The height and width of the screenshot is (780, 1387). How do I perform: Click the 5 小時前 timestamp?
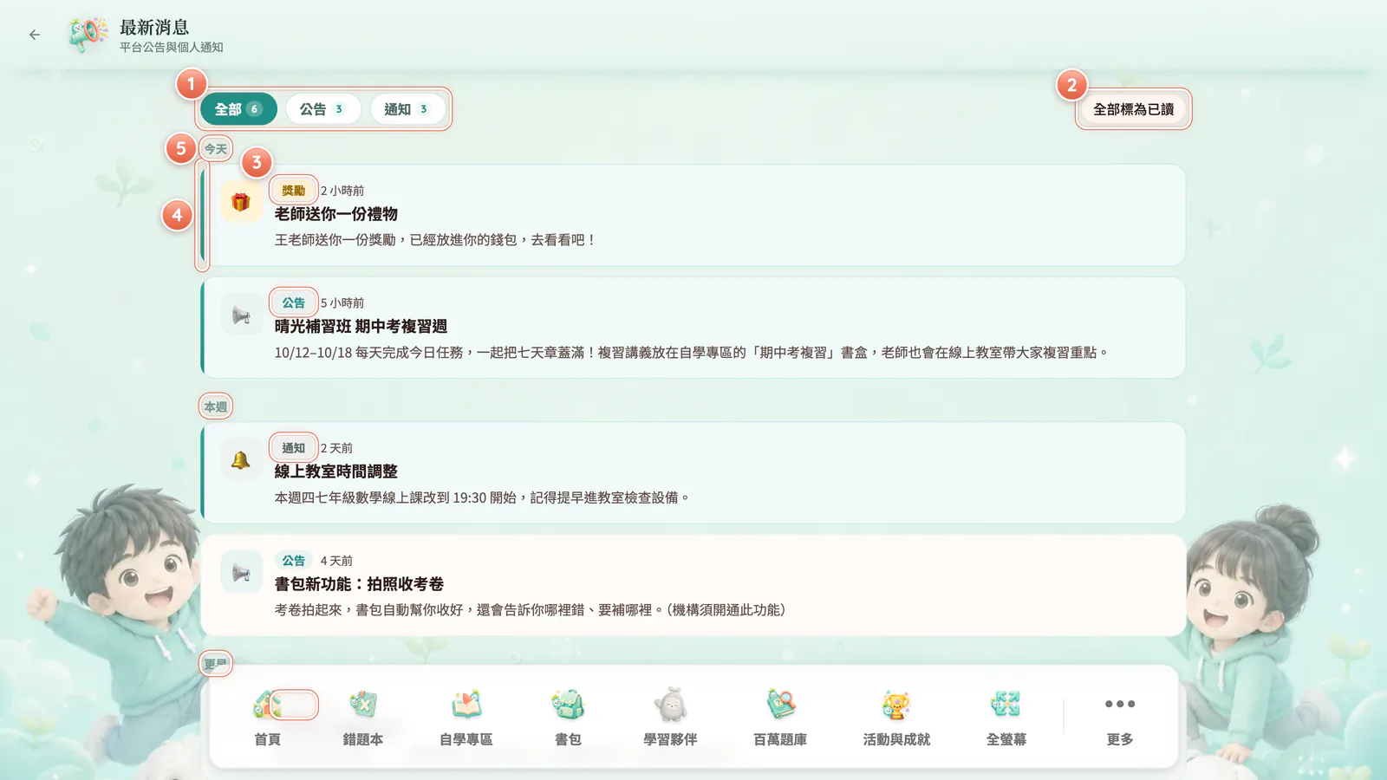[342, 303]
